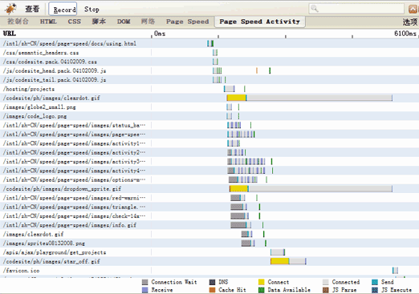Click the orange Cache Hit legend swatch
Screen dimensions: 419x294
click(x=212, y=290)
